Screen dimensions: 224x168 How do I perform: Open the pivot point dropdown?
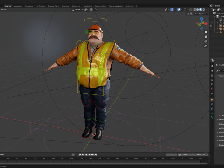click(86, 10)
